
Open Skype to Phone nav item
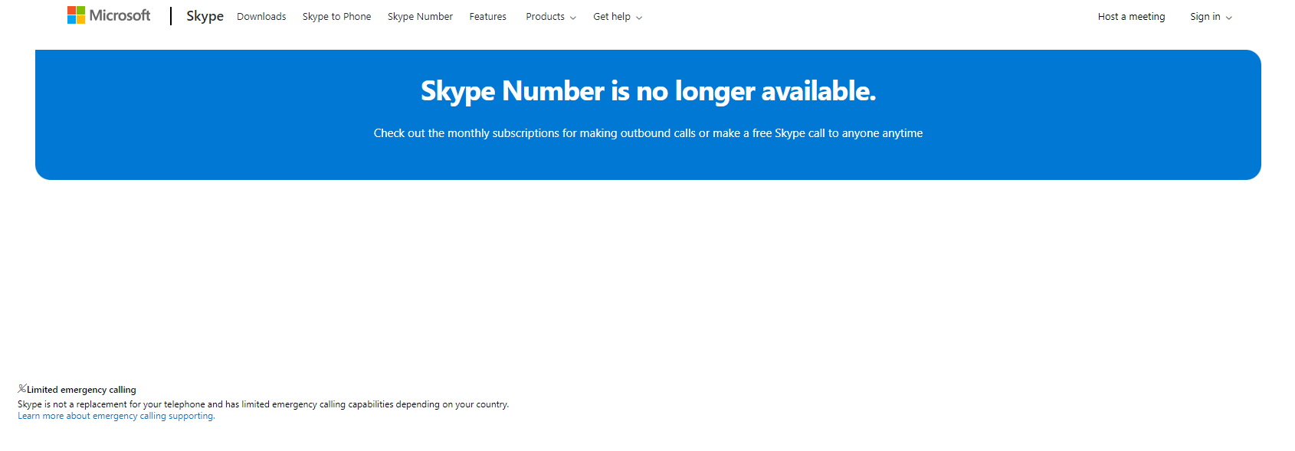coord(336,17)
